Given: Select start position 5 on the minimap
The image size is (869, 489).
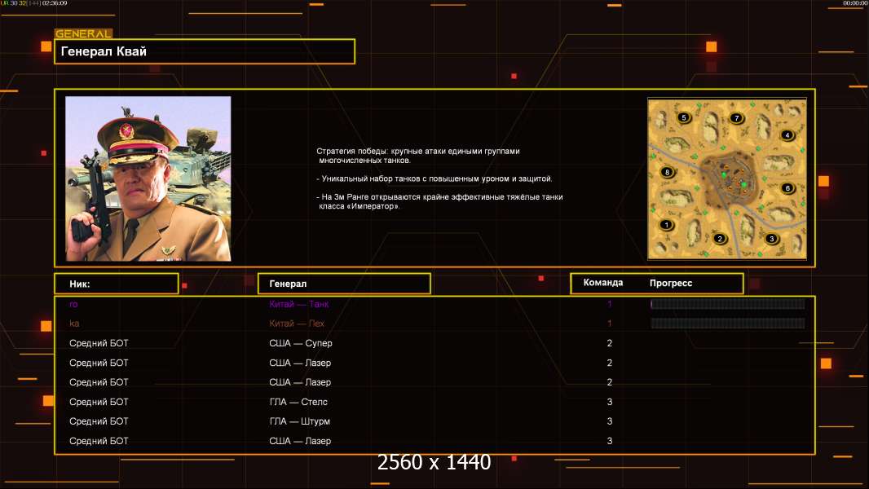Looking at the screenshot, I should [683, 117].
